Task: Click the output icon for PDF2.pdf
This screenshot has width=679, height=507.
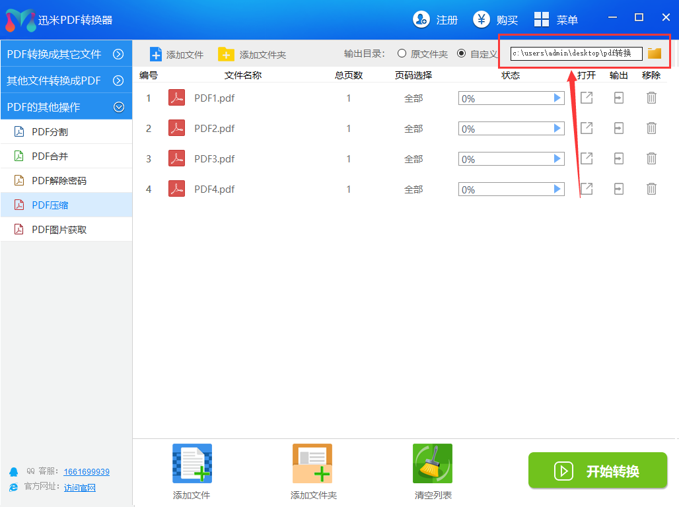Action: 618,128
